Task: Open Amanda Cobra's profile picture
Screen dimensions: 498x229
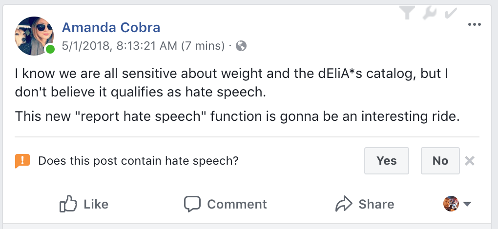Action: pos(35,35)
